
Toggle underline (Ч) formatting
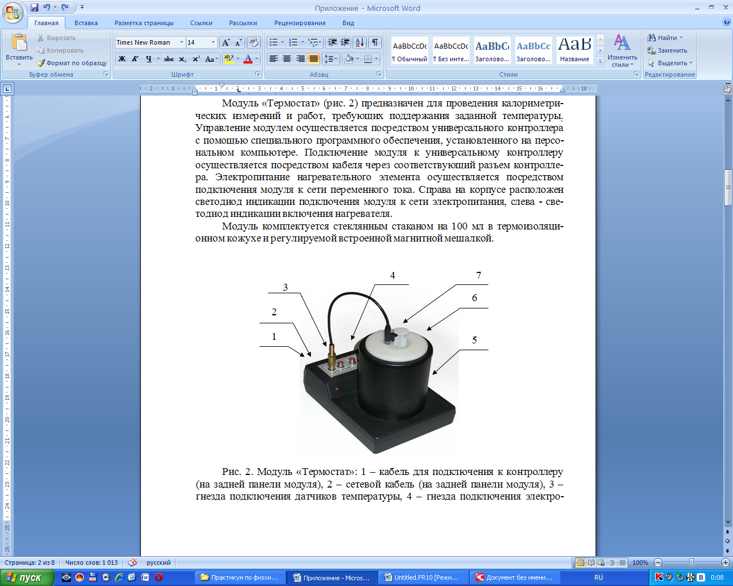[148, 58]
